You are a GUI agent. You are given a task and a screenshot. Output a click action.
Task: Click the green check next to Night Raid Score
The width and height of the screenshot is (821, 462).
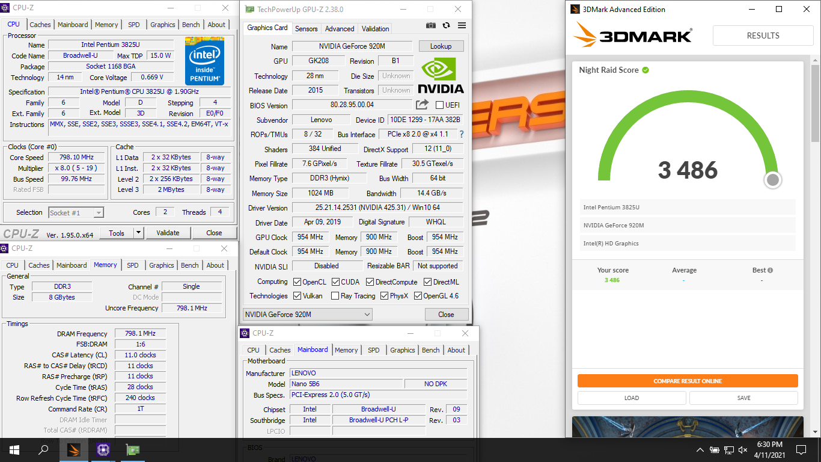(646, 70)
